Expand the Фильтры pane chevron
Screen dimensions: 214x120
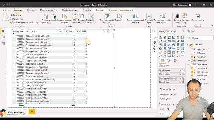(x=155, y=31)
